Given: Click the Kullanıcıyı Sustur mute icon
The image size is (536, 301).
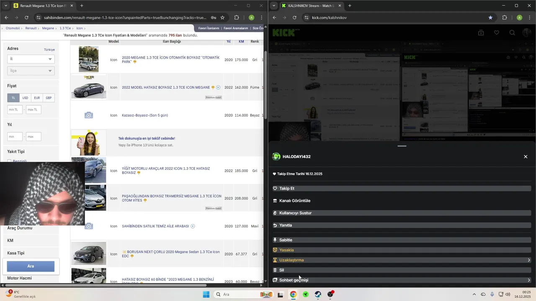Looking at the screenshot, I should click(275, 213).
